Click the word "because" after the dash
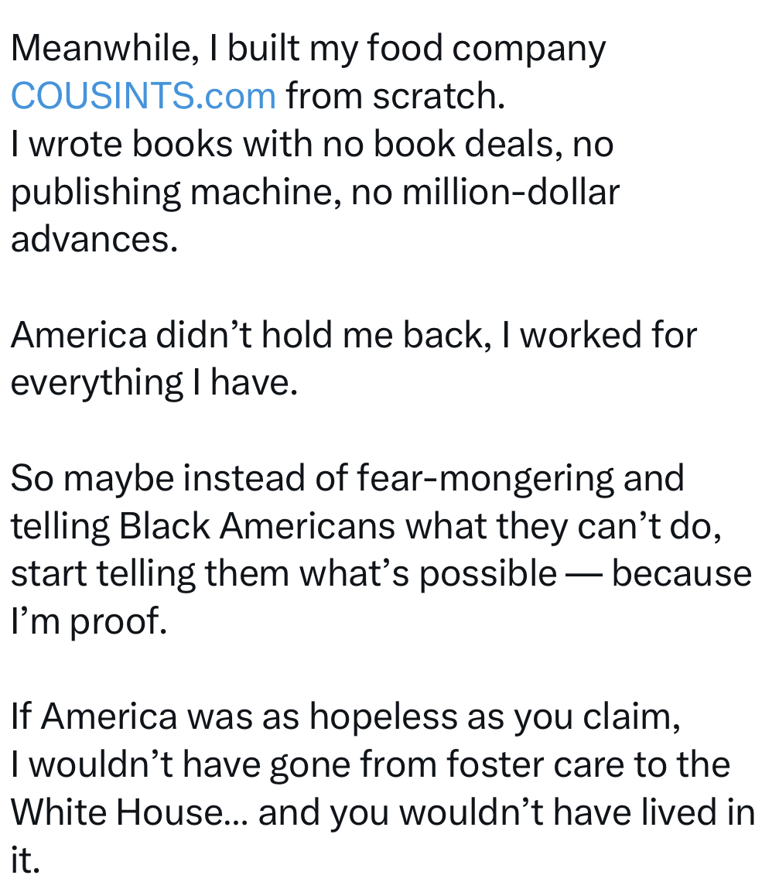 point(682,574)
